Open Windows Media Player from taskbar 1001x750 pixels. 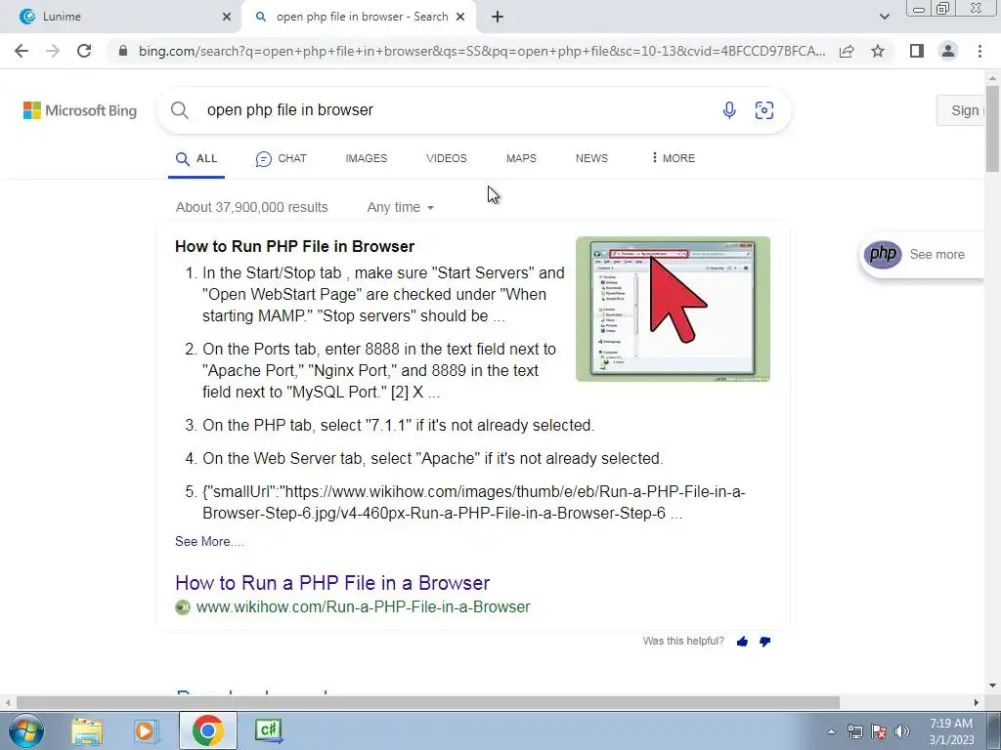(x=146, y=730)
